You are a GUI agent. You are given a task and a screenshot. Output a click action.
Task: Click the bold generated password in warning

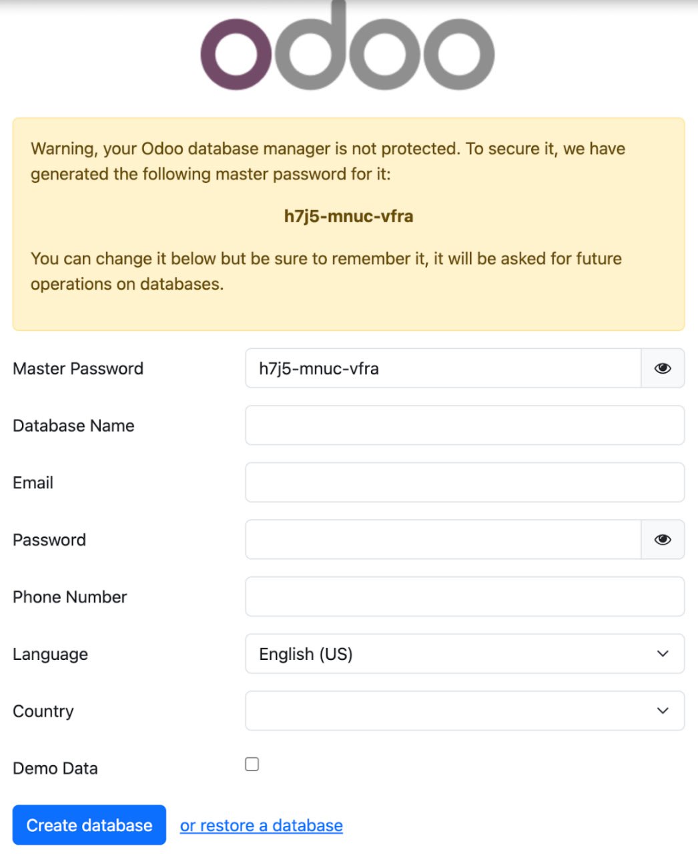348,216
